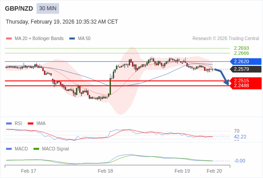Click the MA 50 legend label
This screenshot has width=263, height=178.
point(84,39)
